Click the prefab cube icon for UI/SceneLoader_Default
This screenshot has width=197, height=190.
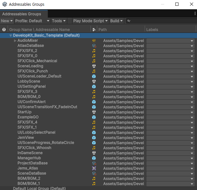[x=94, y=76]
